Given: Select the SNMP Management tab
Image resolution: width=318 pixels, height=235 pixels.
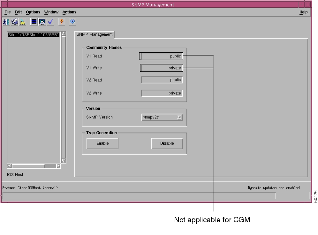Looking at the screenshot, I should click(95, 34).
